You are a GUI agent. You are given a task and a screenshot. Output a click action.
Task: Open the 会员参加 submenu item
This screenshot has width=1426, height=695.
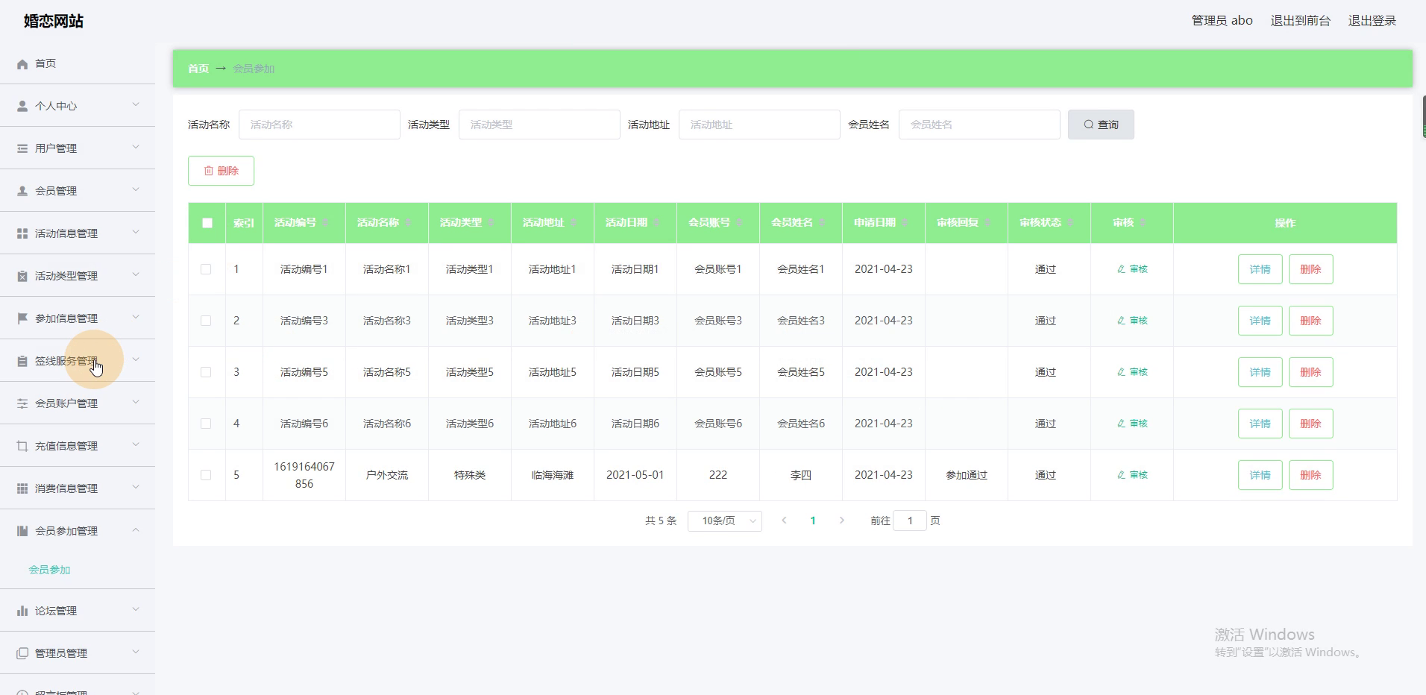click(49, 570)
